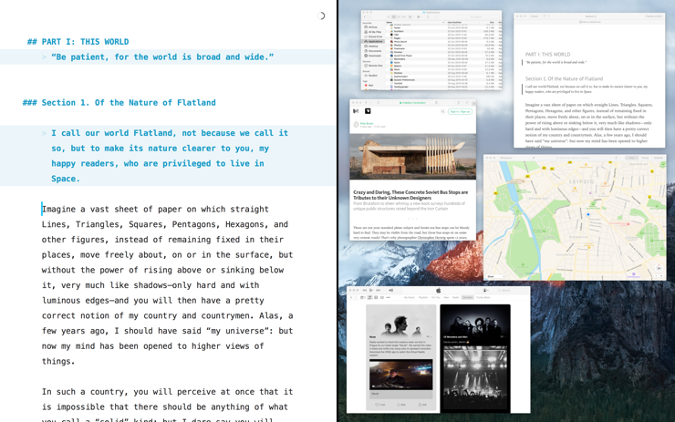Image resolution: width=675 pixels, height=422 pixels.
Task: Click the Maps search address field
Action: pos(576,158)
